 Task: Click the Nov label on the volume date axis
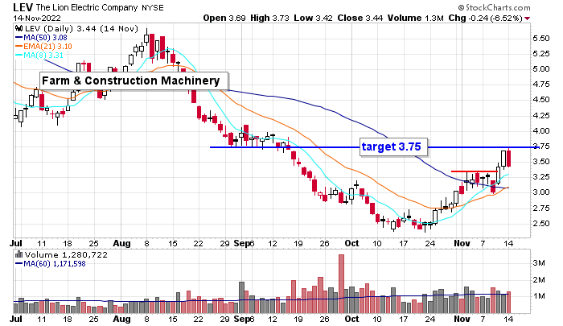point(462,319)
